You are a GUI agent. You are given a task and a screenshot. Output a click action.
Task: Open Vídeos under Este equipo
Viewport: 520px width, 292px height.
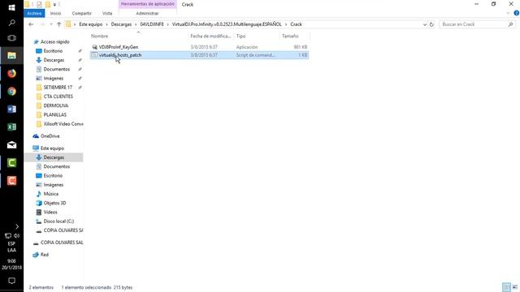point(50,212)
